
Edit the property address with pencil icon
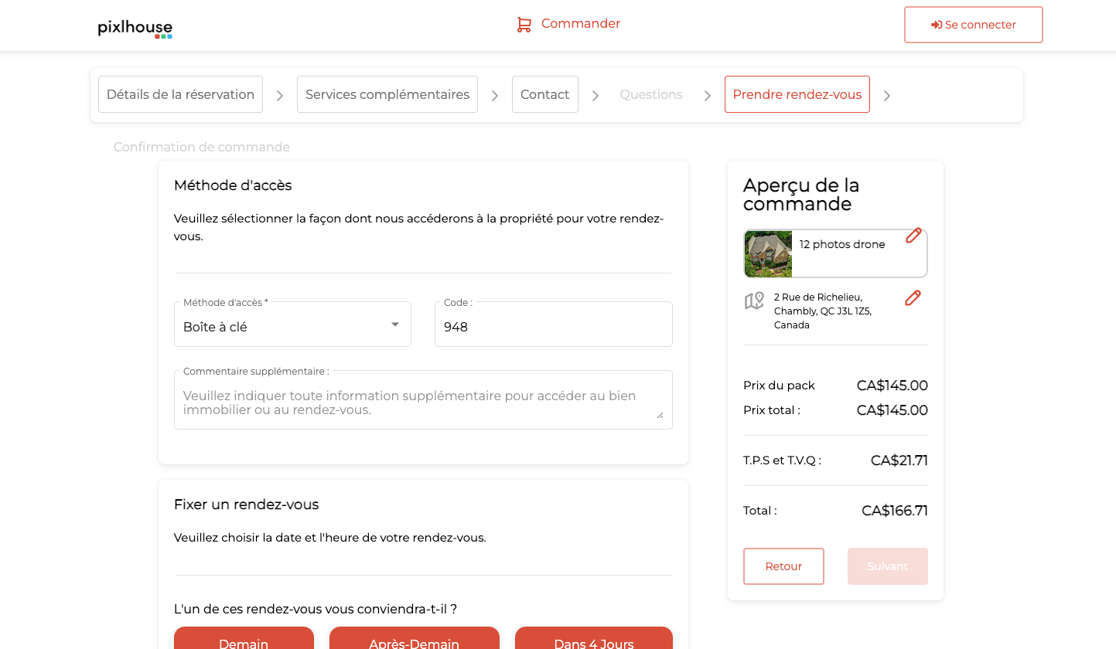[x=913, y=298]
